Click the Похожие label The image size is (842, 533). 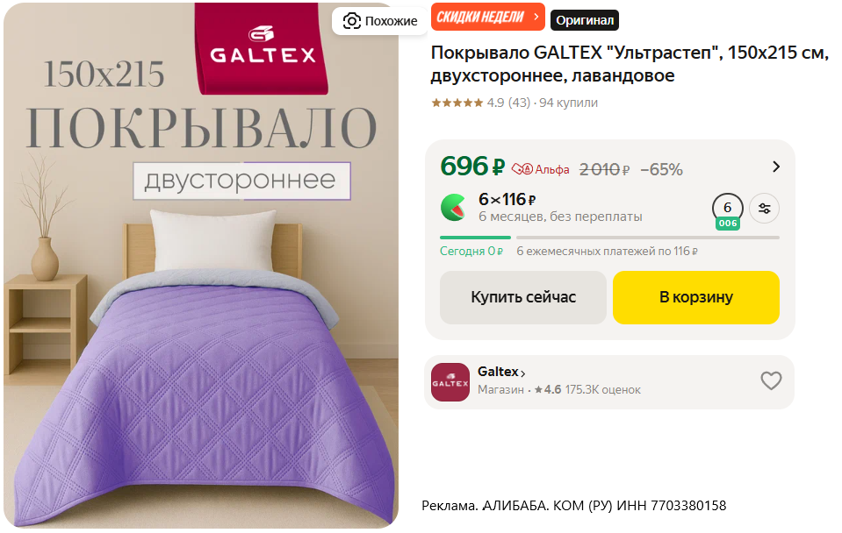pos(391,21)
